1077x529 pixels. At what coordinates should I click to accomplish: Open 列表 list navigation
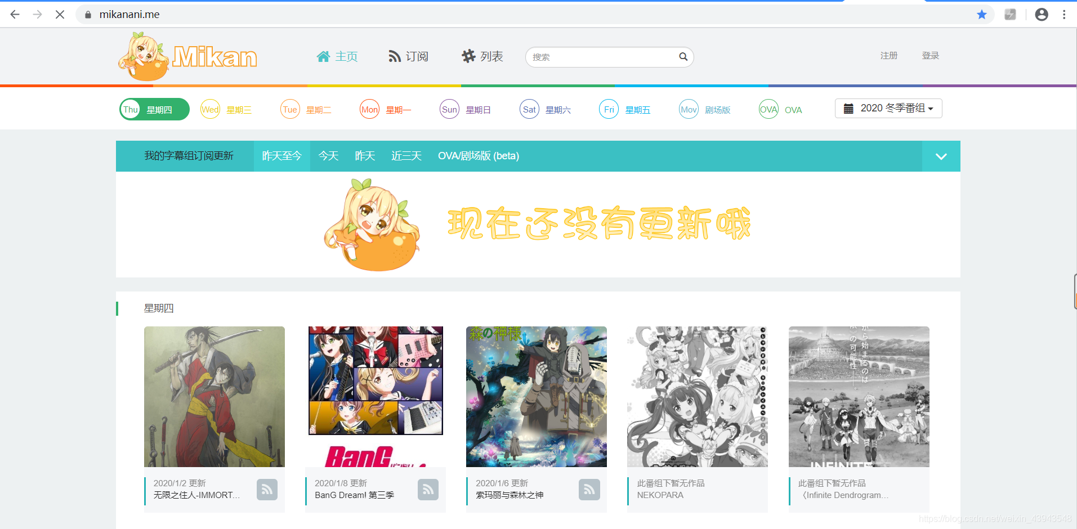tap(482, 56)
